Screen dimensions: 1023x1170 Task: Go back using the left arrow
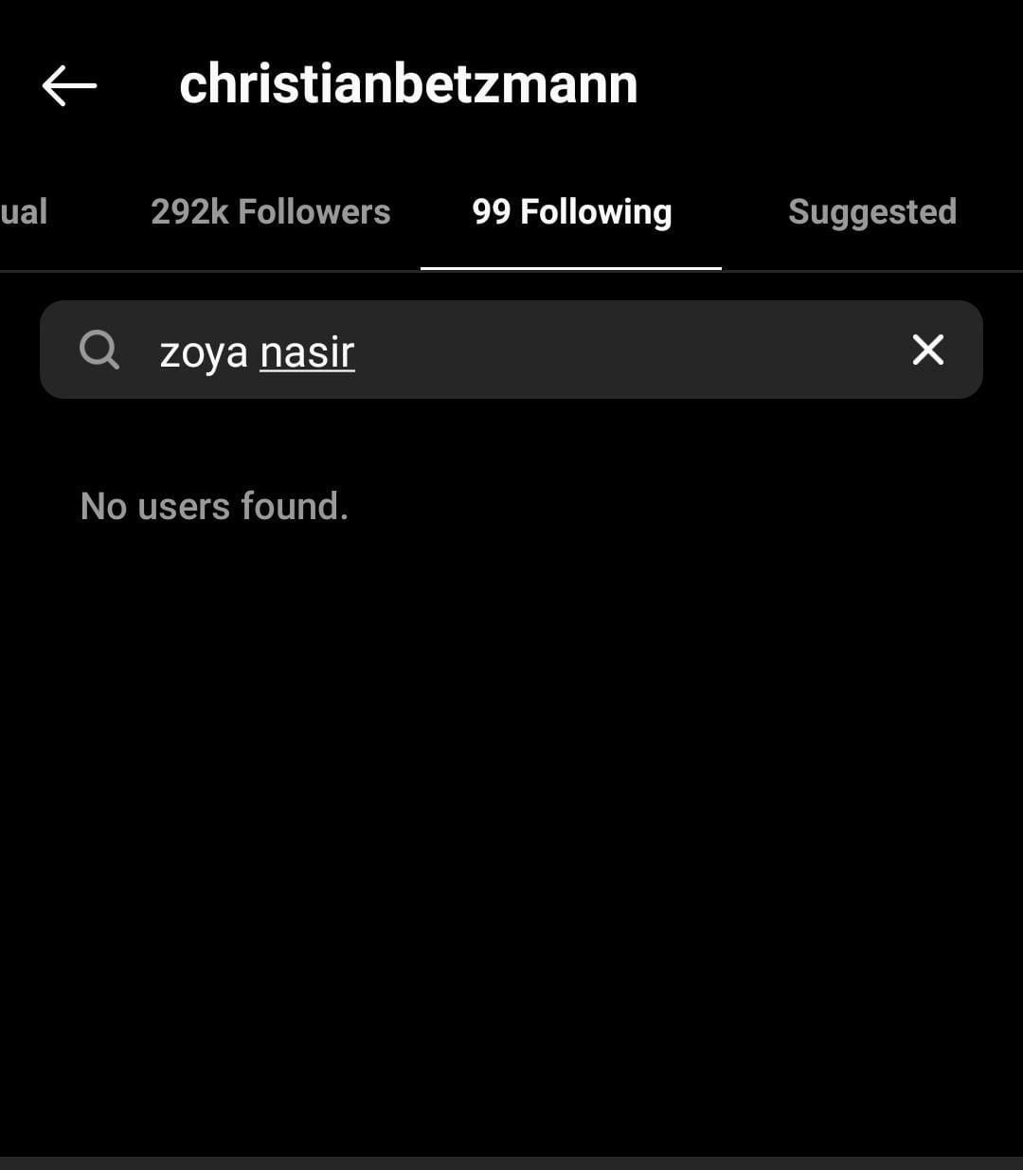pyautogui.click(x=69, y=86)
